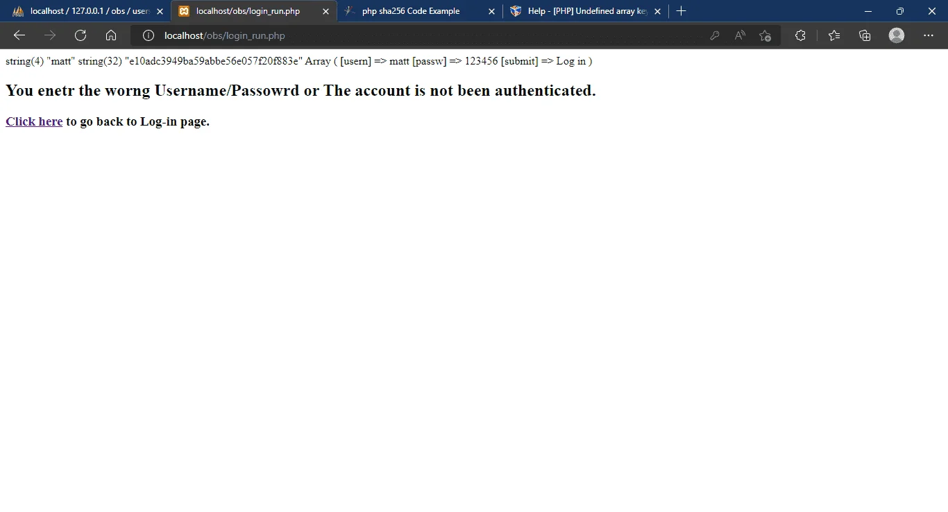
Task: Open browser Extensions menu
Action: click(x=800, y=35)
